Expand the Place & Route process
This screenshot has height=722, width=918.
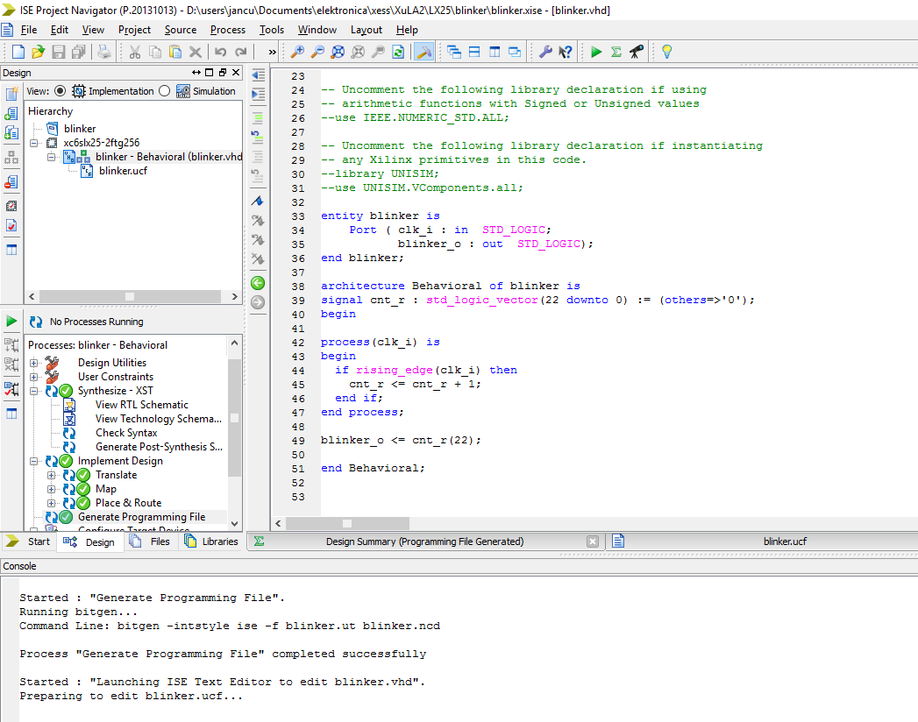coord(52,503)
